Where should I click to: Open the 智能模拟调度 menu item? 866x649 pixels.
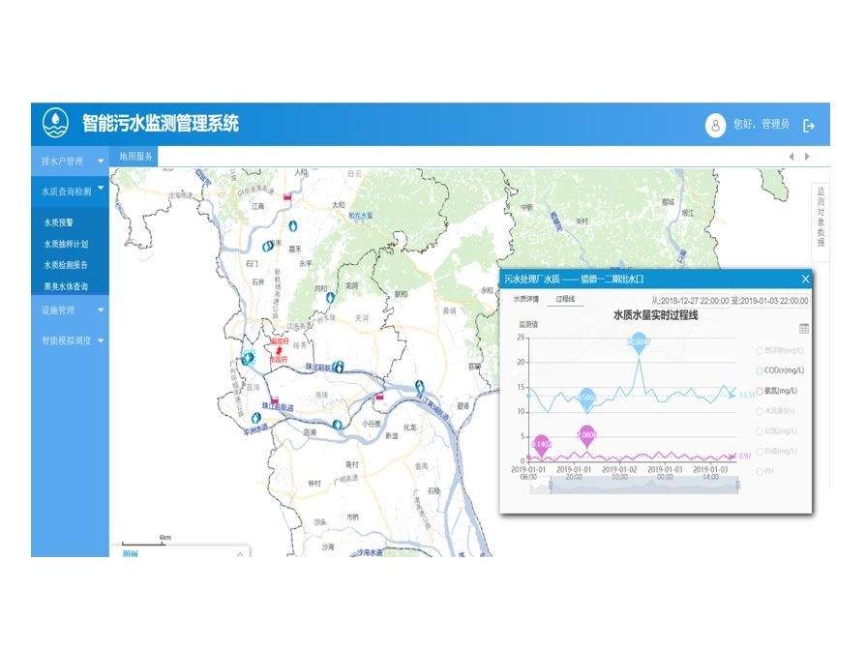[66, 340]
